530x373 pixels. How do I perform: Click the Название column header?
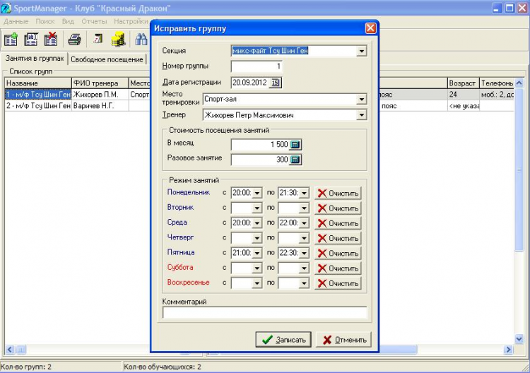coord(38,83)
